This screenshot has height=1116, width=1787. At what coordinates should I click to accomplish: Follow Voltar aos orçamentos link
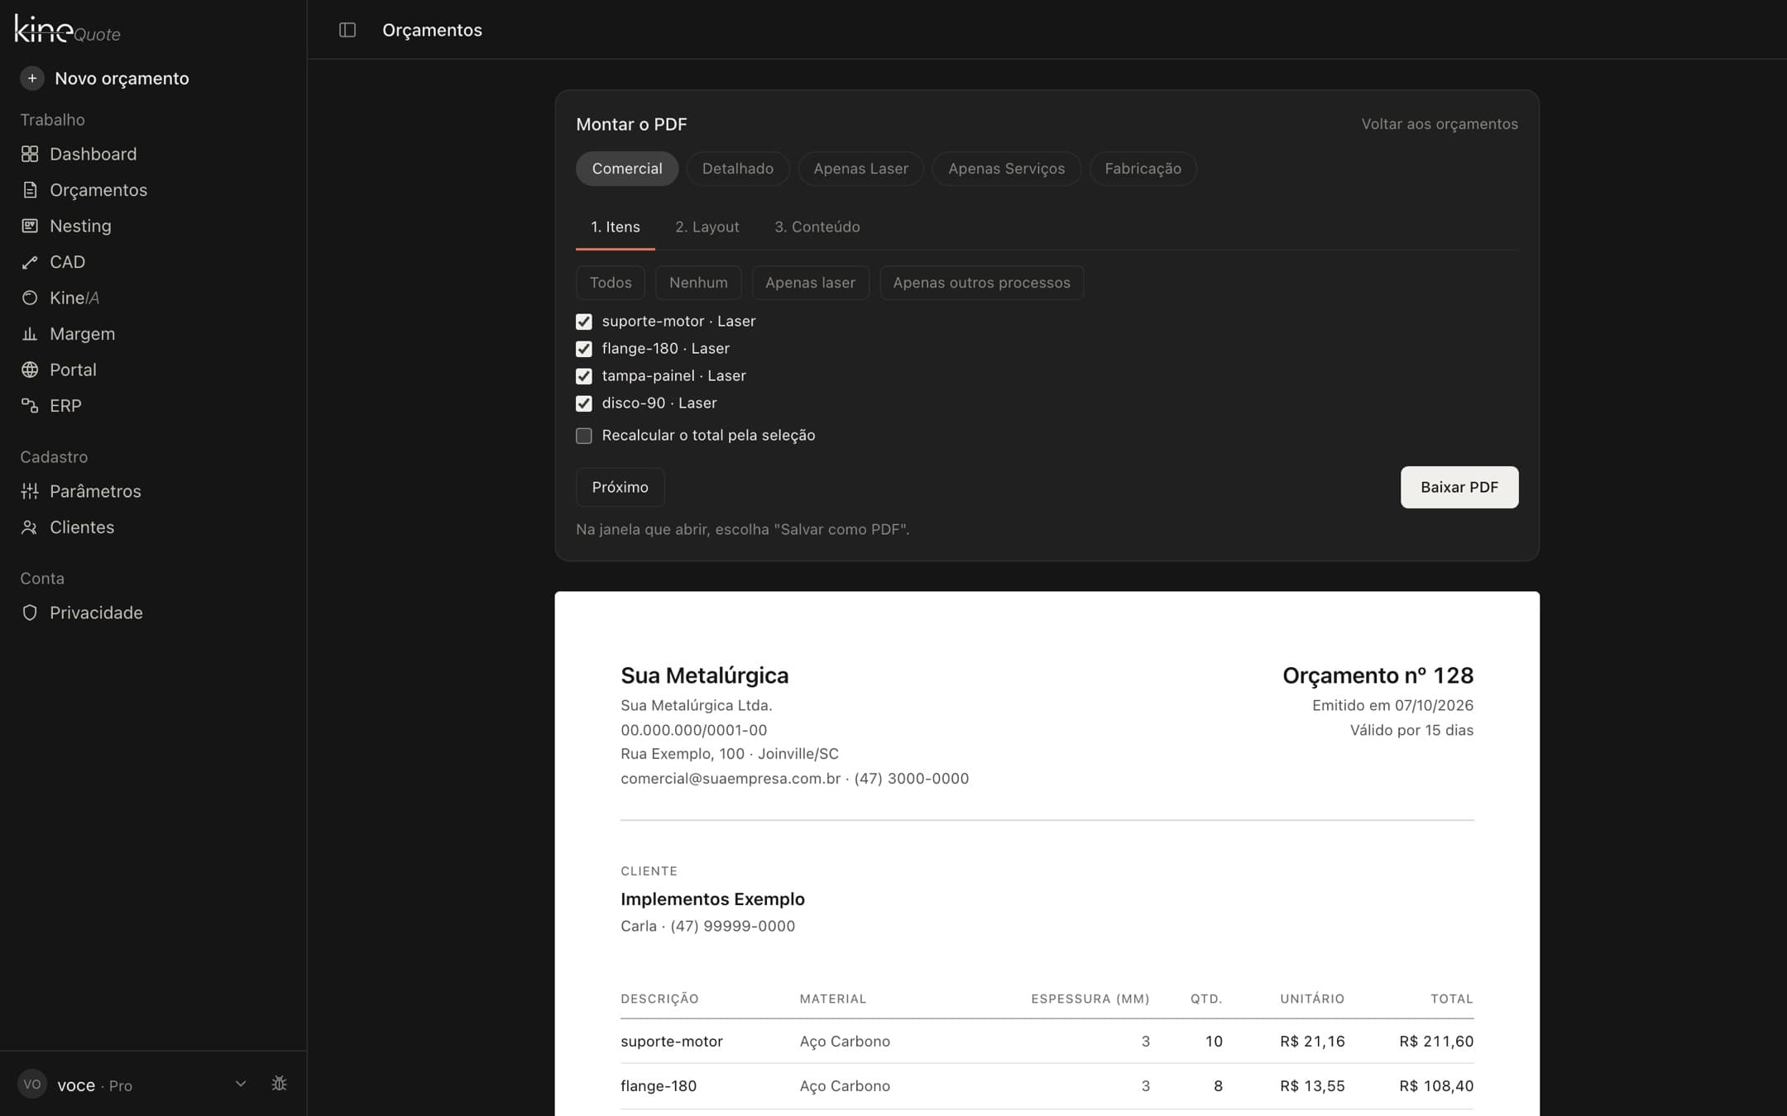coord(1440,124)
